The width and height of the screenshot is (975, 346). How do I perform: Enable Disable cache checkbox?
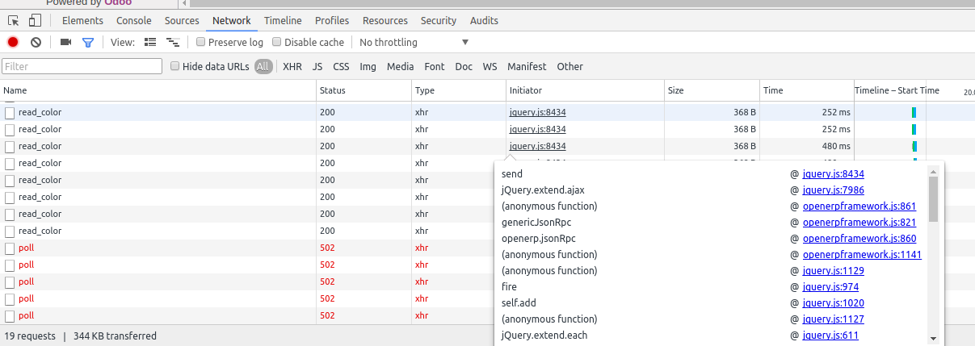tap(276, 42)
